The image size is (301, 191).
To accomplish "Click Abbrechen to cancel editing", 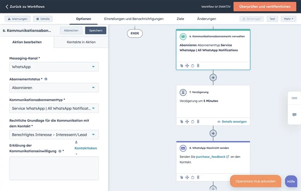I will [x=71, y=31].
